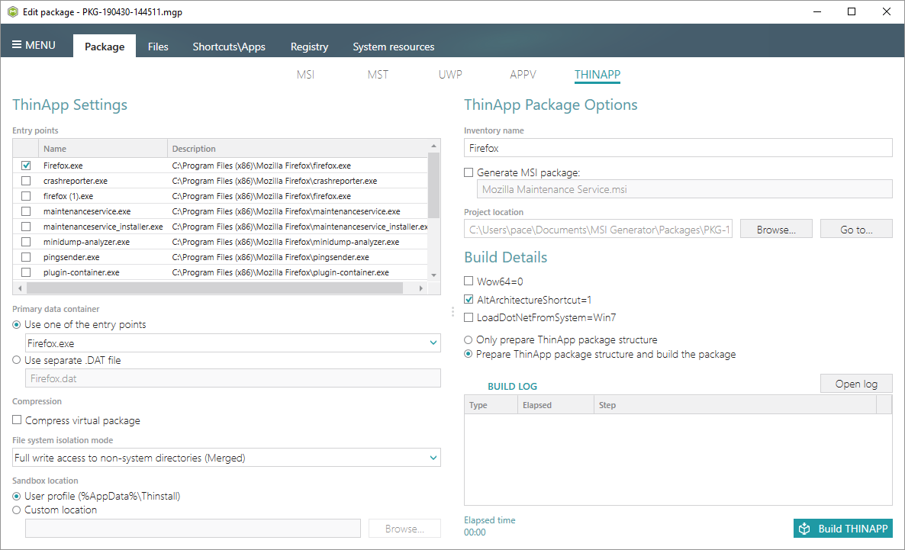
Task: Open the Shortcuts\Apps tab
Action: (x=229, y=47)
